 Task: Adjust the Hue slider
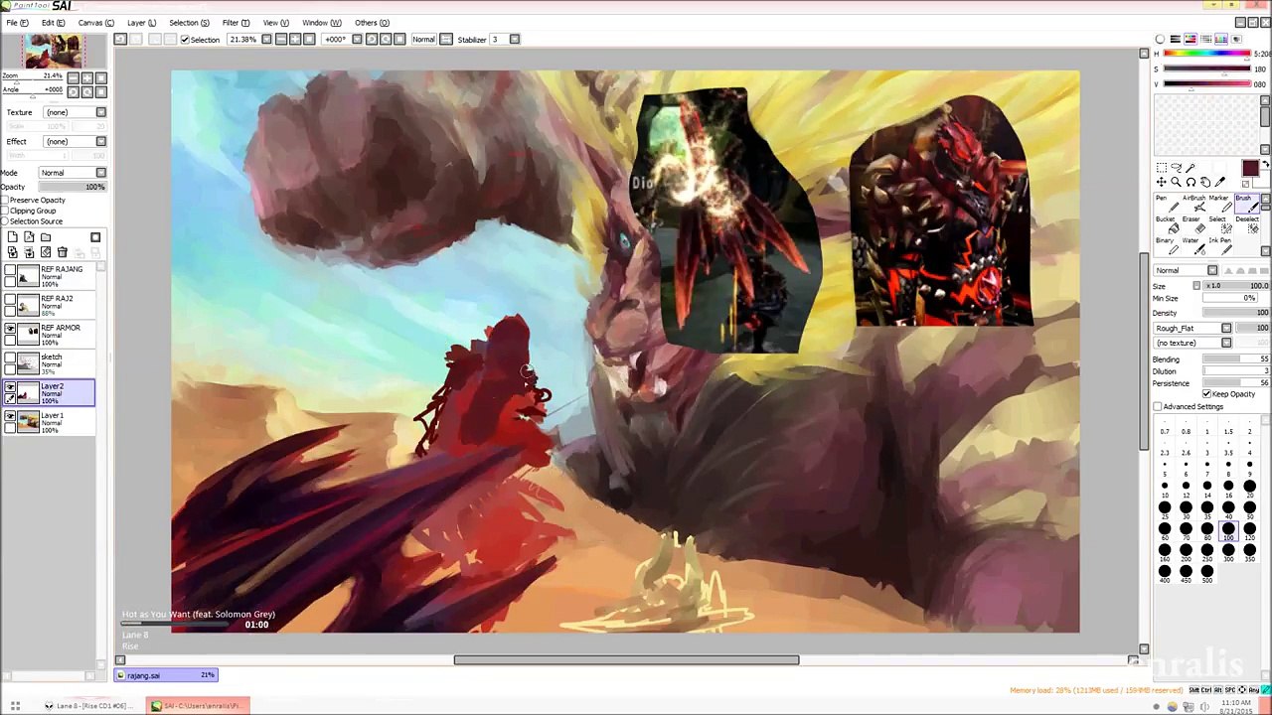[x=1206, y=55]
